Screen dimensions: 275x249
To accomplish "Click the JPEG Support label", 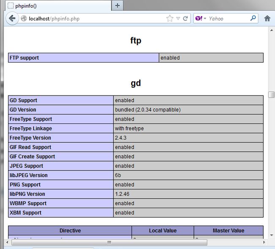I will (26, 166).
